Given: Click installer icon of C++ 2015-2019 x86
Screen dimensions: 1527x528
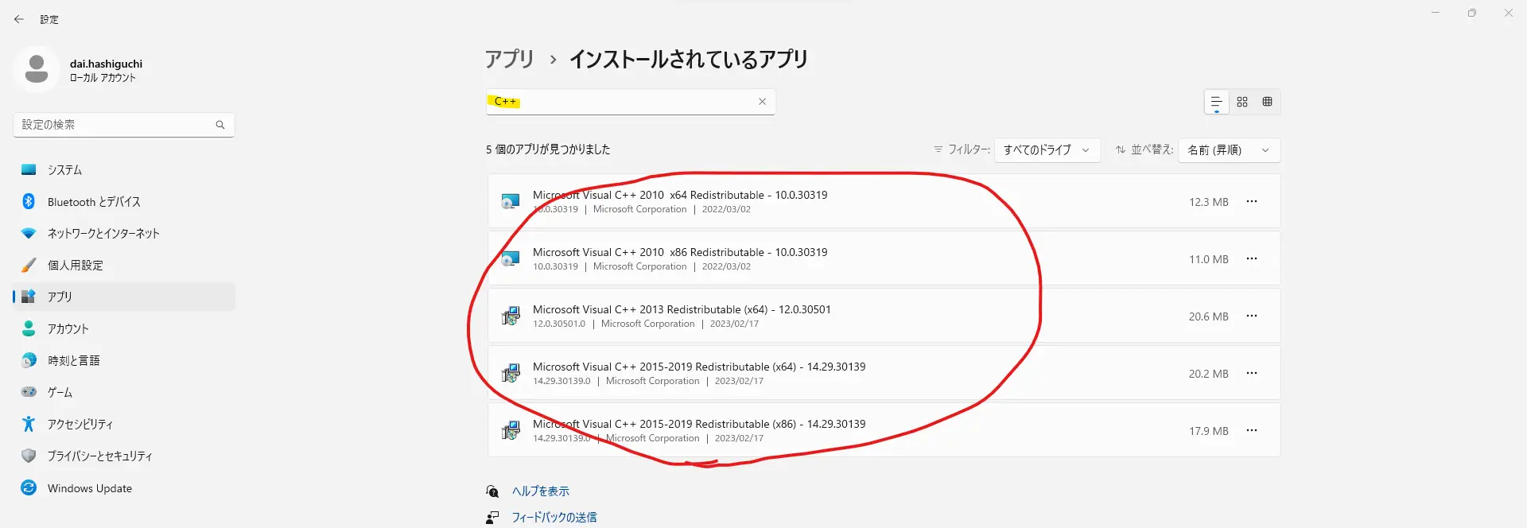Looking at the screenshot, I should (x=511, y=430).
